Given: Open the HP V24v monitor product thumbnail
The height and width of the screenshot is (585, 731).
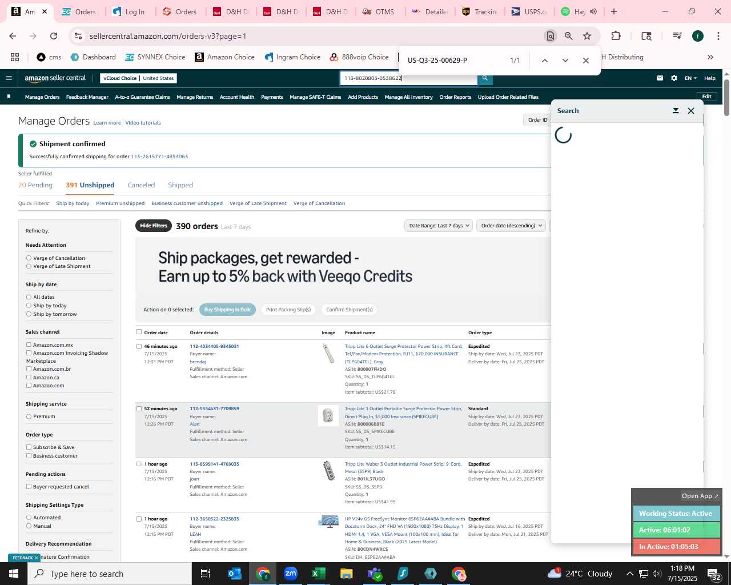Looking at the screenshot, I should pos(328,522).
